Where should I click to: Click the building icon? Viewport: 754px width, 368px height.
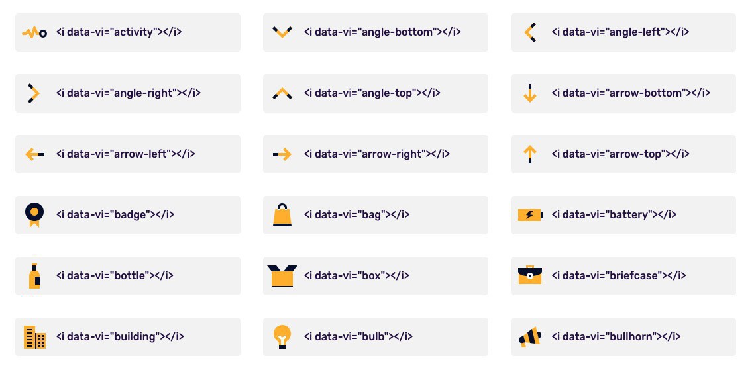pos(34,337)
